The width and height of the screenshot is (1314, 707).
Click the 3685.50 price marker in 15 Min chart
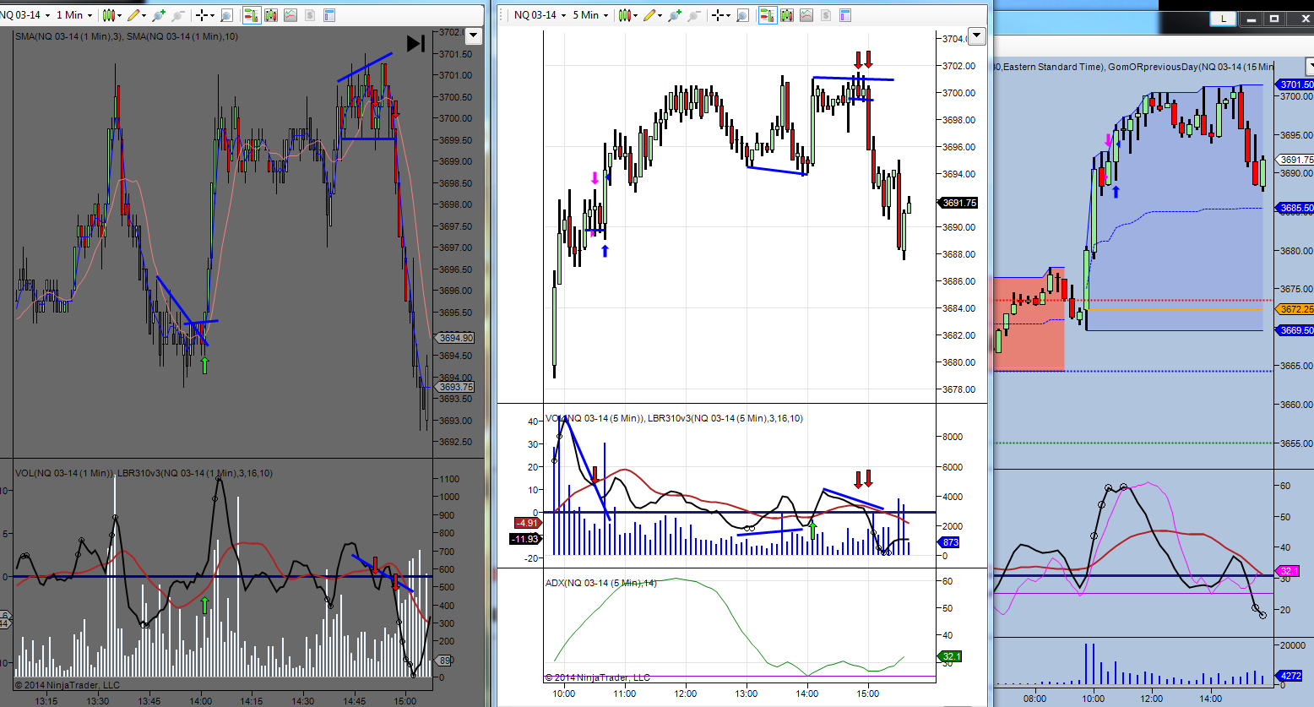point(1295,208)
